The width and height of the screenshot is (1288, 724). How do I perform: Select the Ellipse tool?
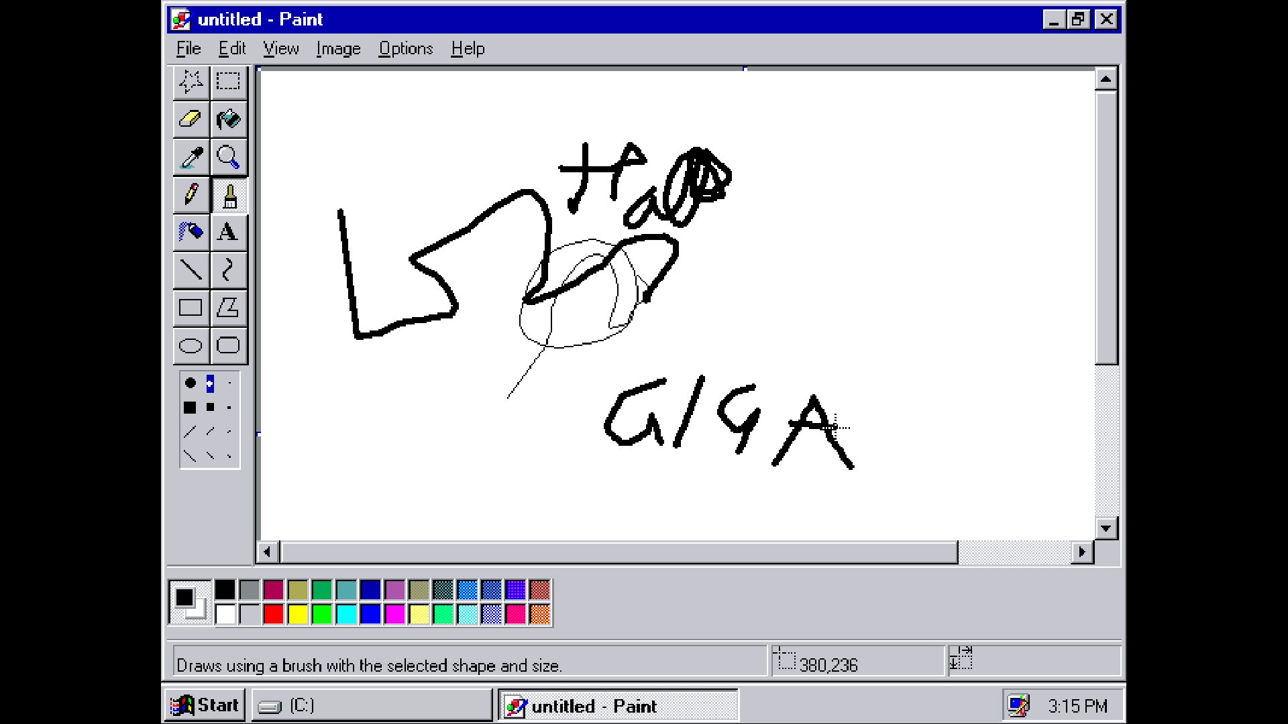tap(191, 345)
